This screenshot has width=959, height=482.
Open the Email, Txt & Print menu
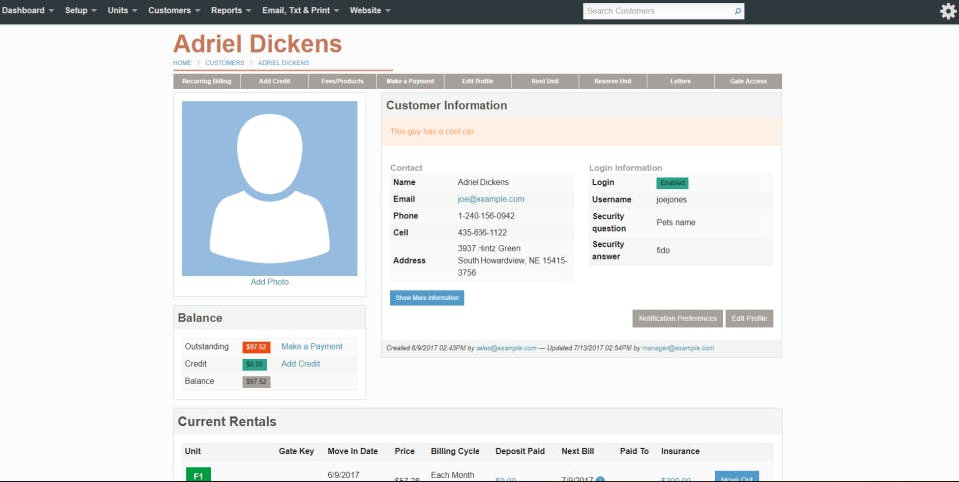coord(301,10)
